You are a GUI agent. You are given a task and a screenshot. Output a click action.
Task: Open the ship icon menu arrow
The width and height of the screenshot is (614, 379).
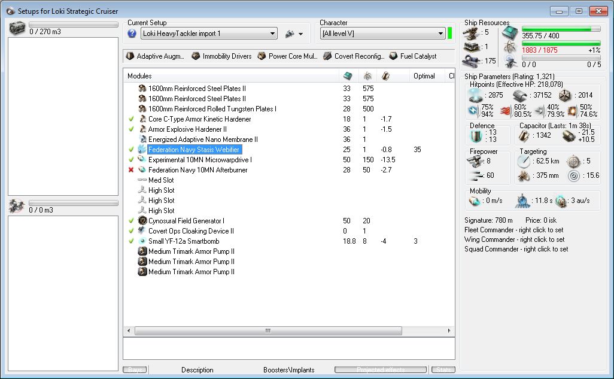click(300, 34)
